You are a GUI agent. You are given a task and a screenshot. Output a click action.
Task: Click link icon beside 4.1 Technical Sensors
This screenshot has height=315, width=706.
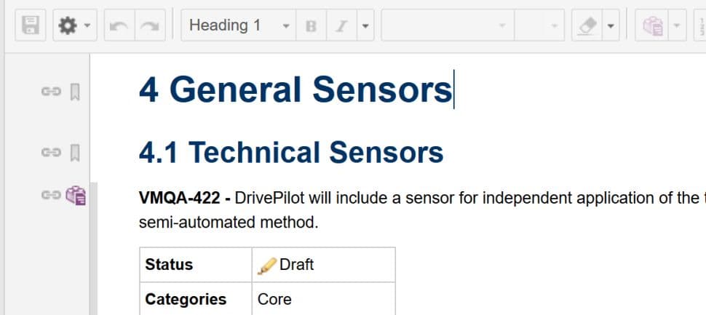[x=50, y=153]
